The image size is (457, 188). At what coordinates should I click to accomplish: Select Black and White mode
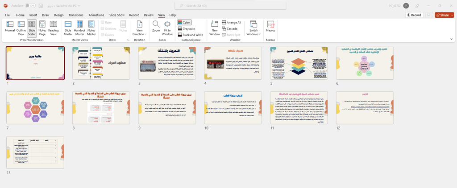click(x=190, y=35)
